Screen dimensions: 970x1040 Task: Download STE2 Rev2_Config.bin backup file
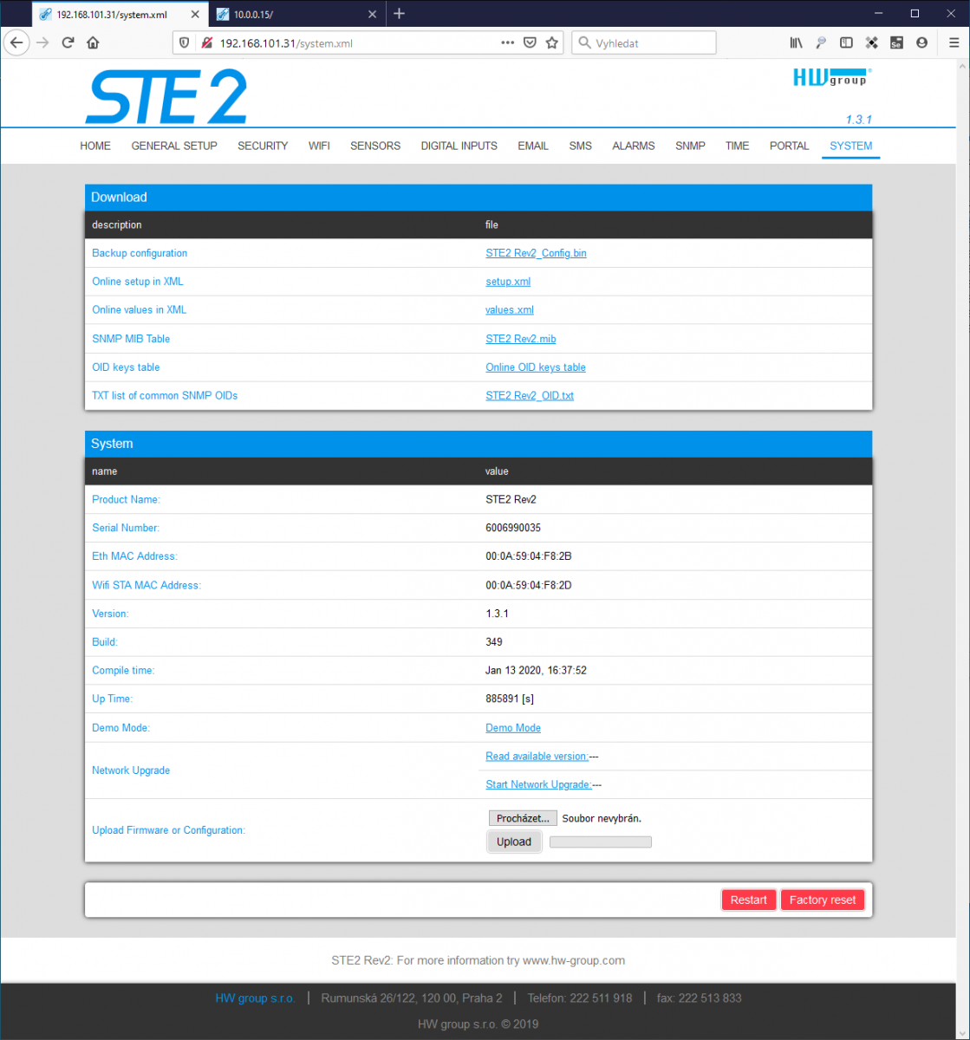click(x=536, y=253)
